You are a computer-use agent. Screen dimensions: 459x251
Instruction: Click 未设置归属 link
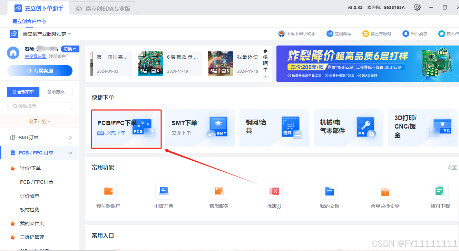pyautogui.click(x=35, y=56)
